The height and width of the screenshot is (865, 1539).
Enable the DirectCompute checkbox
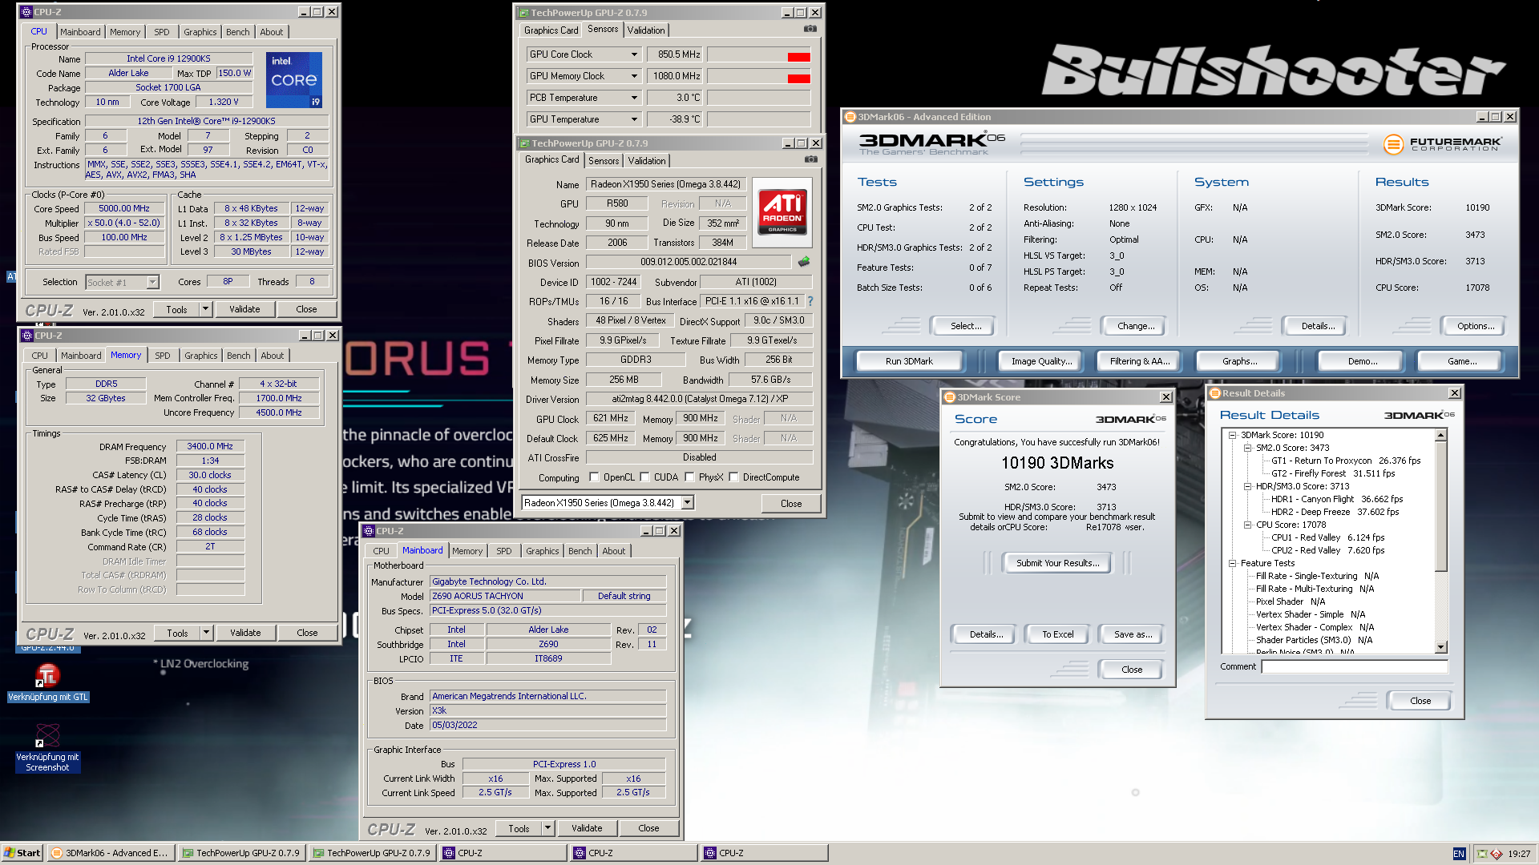pos(733,477)
